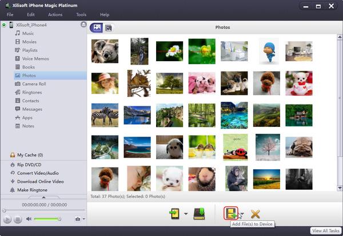Screen dimensions: 343x236
Task: Open the copy to device dropdown arrow
Action: click(x=186, y=214)
